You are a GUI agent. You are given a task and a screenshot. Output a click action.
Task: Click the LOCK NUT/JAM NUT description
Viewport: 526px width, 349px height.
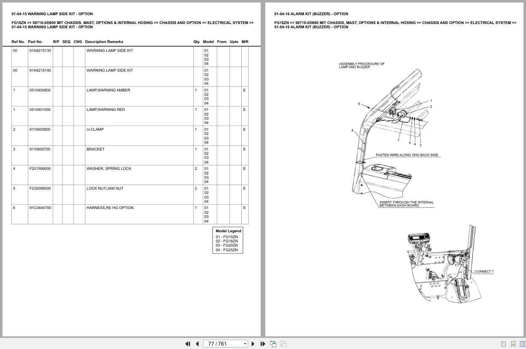(x=105, y=188)
